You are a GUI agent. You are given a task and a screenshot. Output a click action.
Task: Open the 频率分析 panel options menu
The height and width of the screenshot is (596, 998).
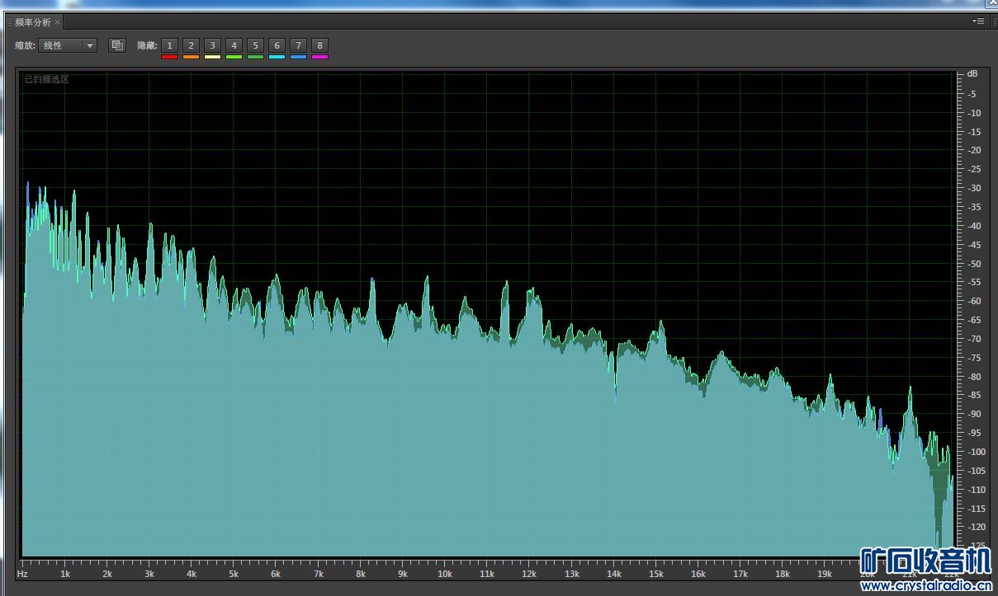coord(979,21)
